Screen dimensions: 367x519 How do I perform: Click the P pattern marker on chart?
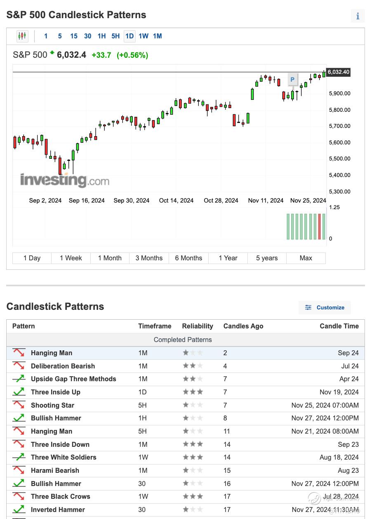tap(292, 80)
